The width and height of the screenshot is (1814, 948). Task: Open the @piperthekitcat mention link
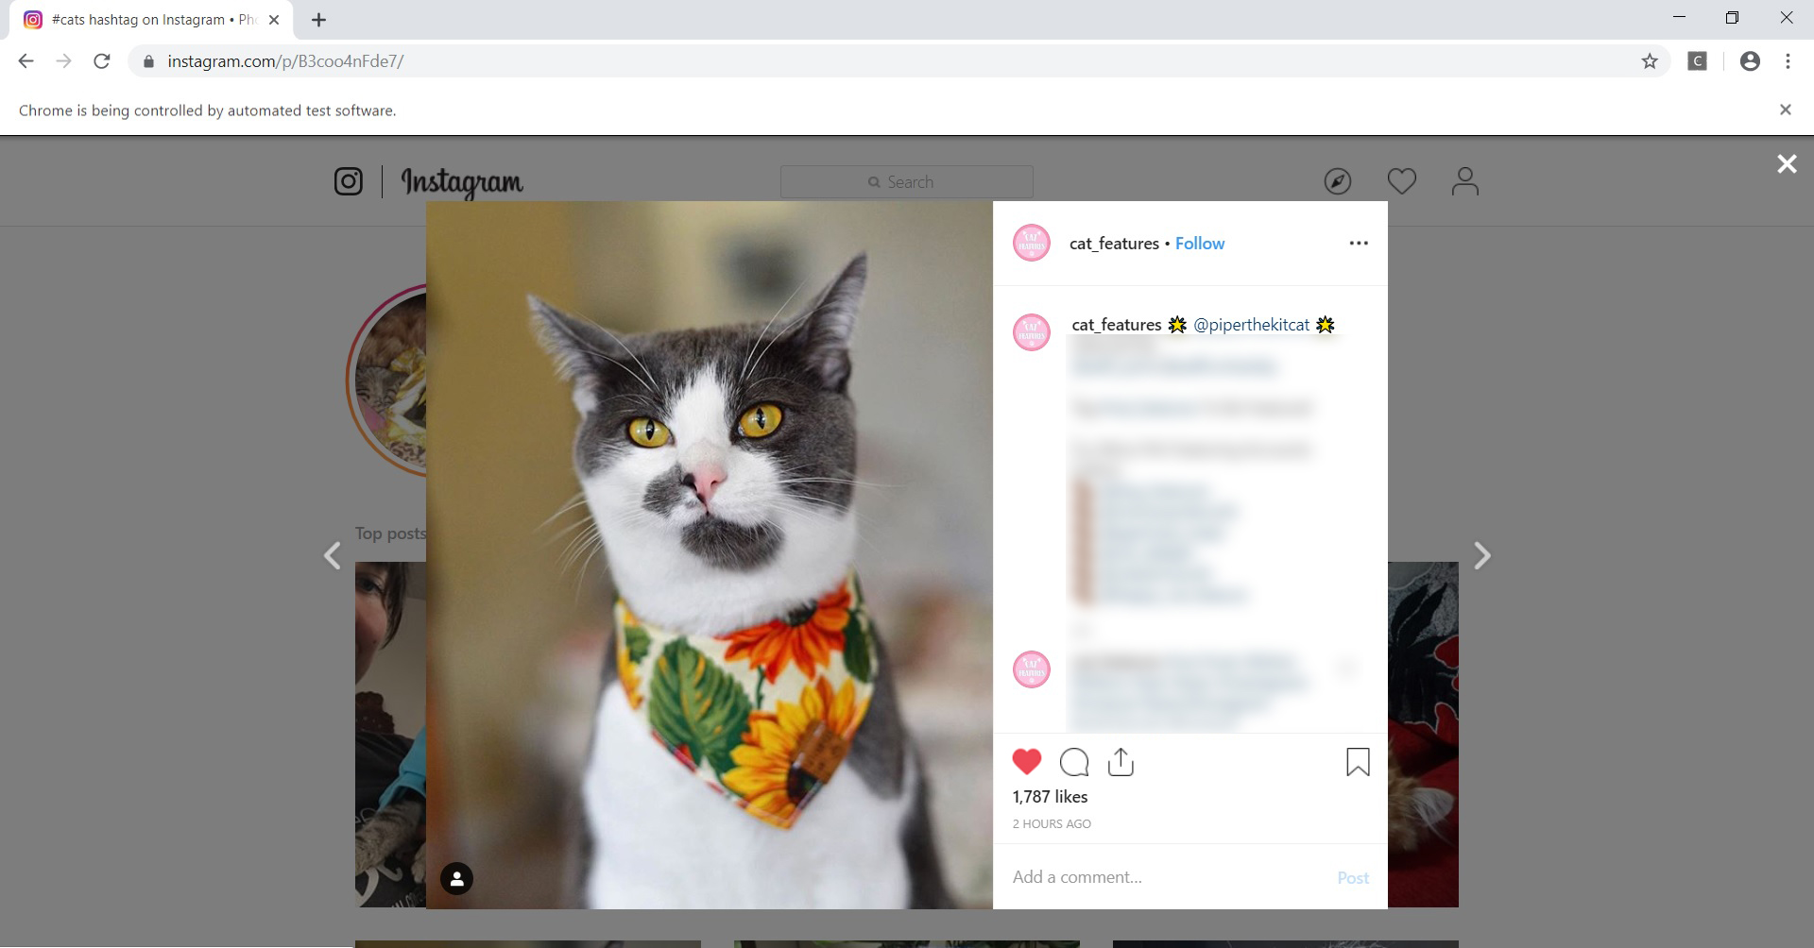point(1251,325)
